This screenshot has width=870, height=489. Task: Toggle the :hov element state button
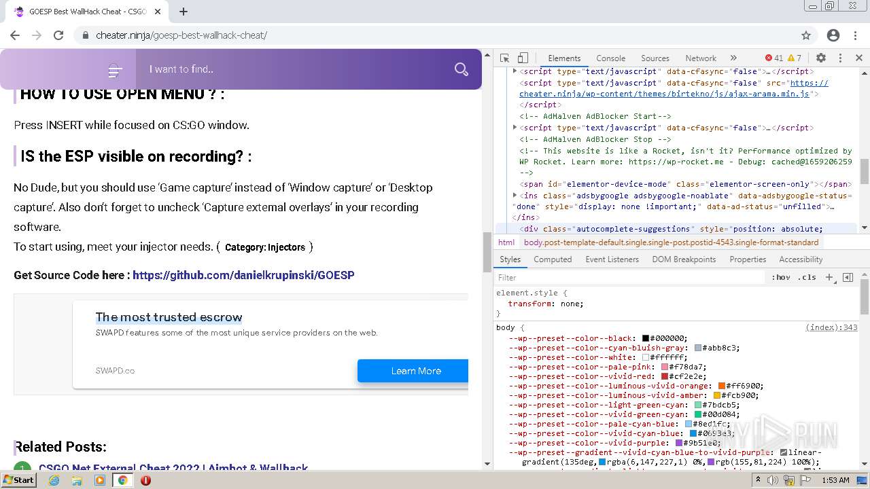pyautogui.click(x=781, y=277)
